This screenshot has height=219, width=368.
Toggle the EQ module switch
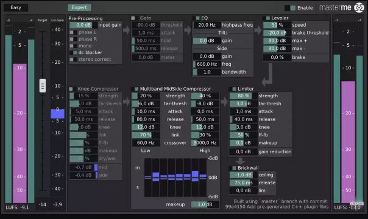point(196,18)
